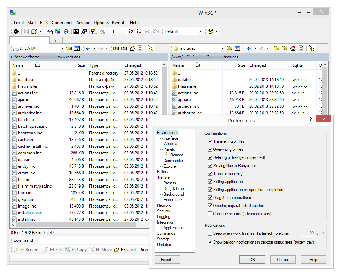
Task: Click remote panel filter icon
Action: [x=237, y=48]
